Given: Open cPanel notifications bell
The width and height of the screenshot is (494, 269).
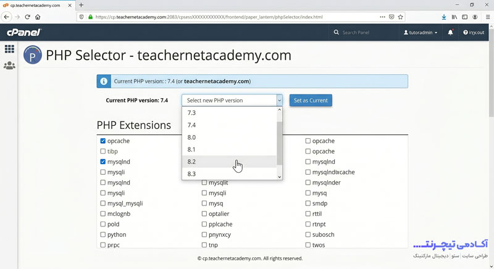Looking at the screenshot, I should pos(451,33).
